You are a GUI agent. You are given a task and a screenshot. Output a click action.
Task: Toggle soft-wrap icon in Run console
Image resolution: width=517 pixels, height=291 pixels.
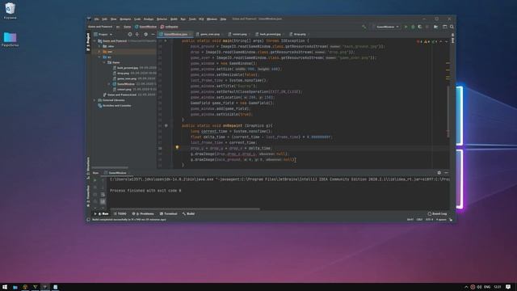coord(103,195)
